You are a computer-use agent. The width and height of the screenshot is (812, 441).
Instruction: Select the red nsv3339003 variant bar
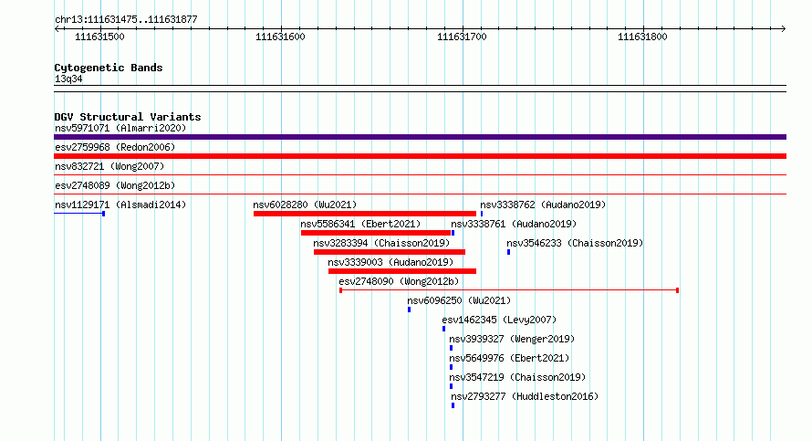pyautogui.click(x=402, y=271)
